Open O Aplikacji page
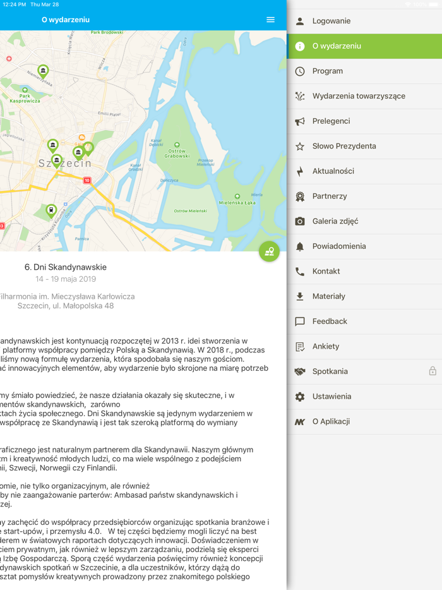Image resolution: width=442 pixels, height=590 pixels. (x=364, y=422)
